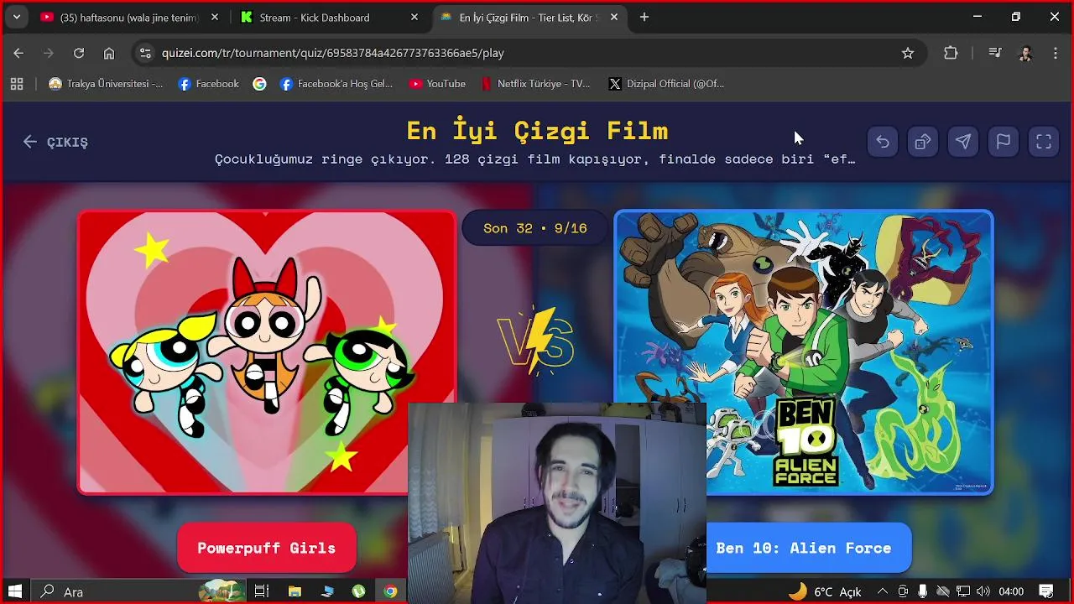1074x604 pixels.
Task: Open the weather widget showing 6°C Açık
Action: tap(825, 591)
